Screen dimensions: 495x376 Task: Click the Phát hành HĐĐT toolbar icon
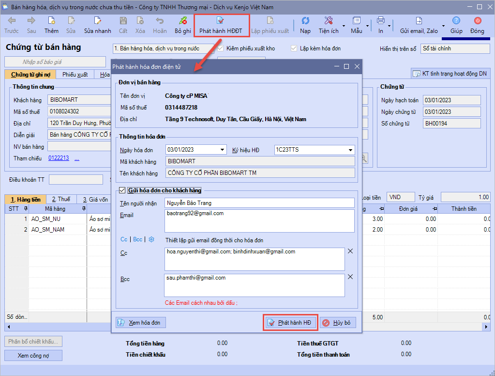pos(221,21)
